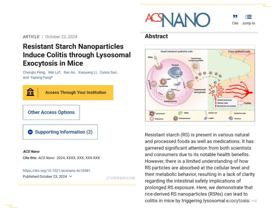This screenshot has height=212, width=278.
Task: Click the October 23, 2024 header date
Action: (x=61, y=37)
